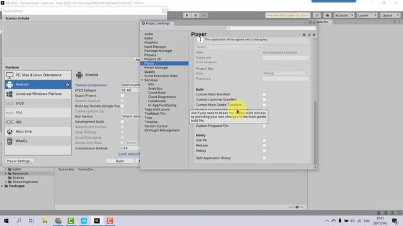Open the Unity Collab services sun icon

point(317,15)
